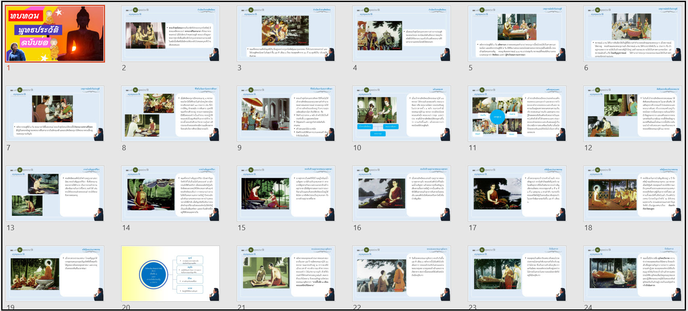Select slide 9 thumbnail
The width and height of the screenshot is (688, 311).
pos(286,113)
